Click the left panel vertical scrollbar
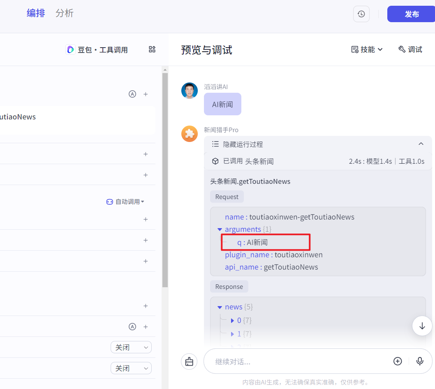Screen dimensions: 435x389 [165, 180]
